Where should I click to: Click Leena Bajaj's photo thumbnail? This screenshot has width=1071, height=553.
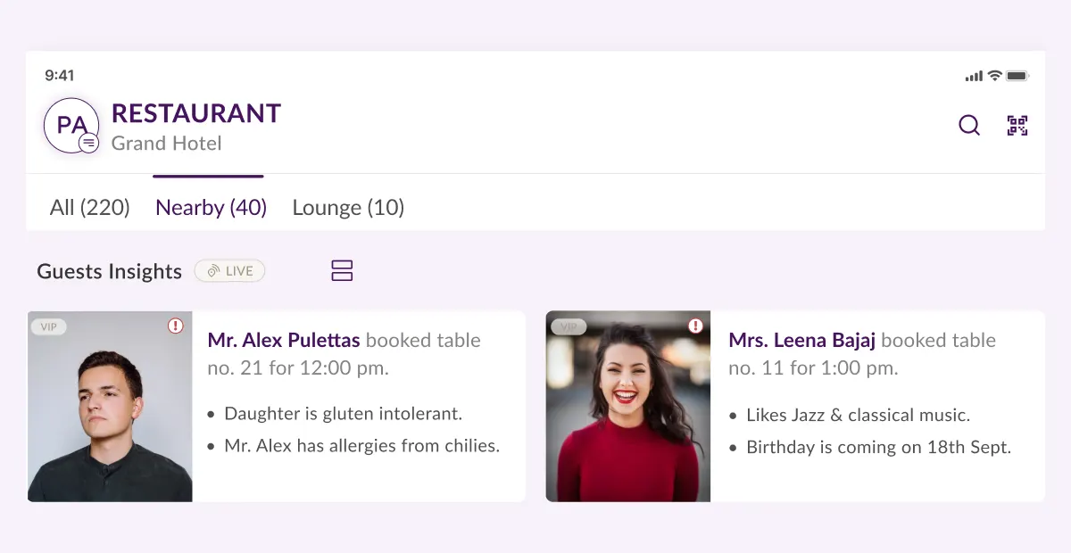(x=627, y=406)
